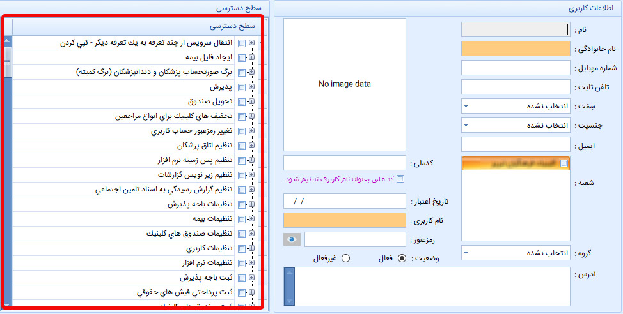Expand the ایجاد فایل بیمه node
623x314 pixels.
click(251, 57)
